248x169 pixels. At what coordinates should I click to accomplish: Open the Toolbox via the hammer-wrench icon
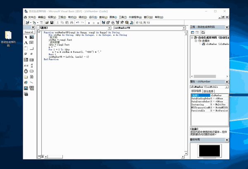pos(122,23)
